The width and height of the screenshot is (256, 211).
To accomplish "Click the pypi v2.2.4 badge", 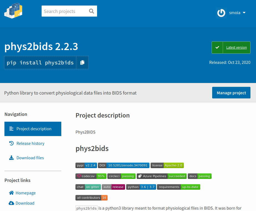I will click(x=86, y=165).
